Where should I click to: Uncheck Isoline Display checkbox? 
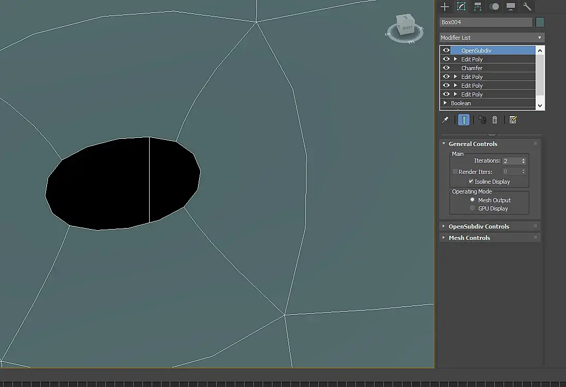point(471,182)
